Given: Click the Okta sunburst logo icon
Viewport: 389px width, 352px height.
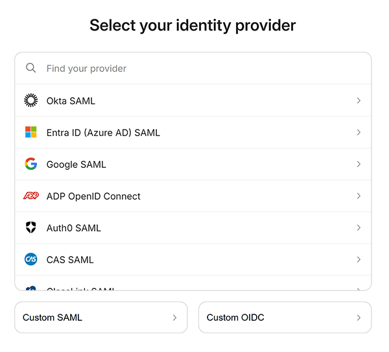Looking at the screenshot, I should [30, 100].
